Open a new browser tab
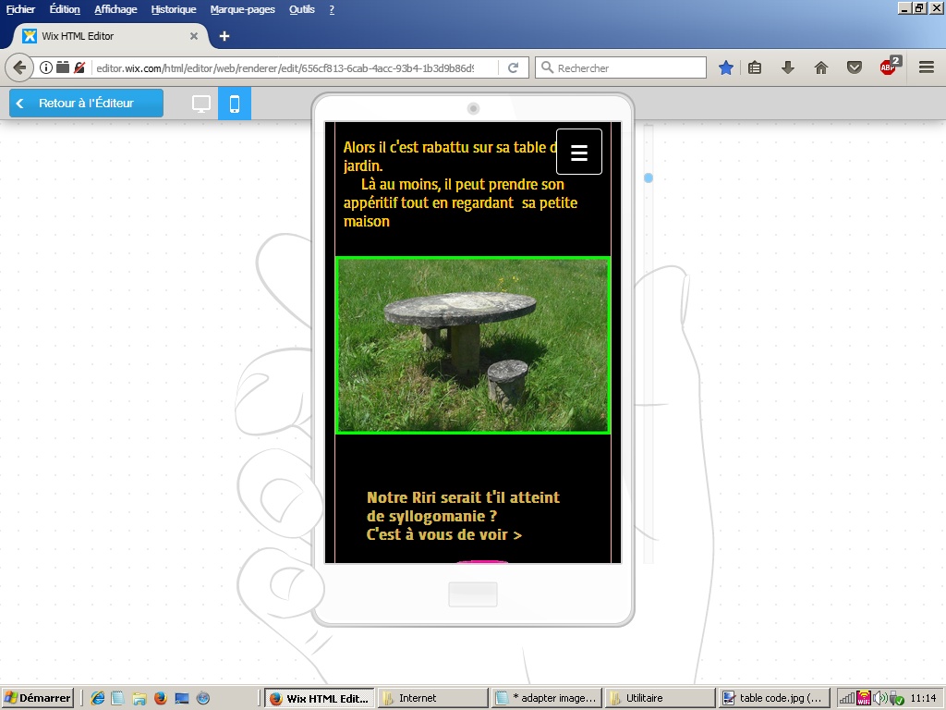The width and height of the screenshot is (946, 710). coord(224,36)
